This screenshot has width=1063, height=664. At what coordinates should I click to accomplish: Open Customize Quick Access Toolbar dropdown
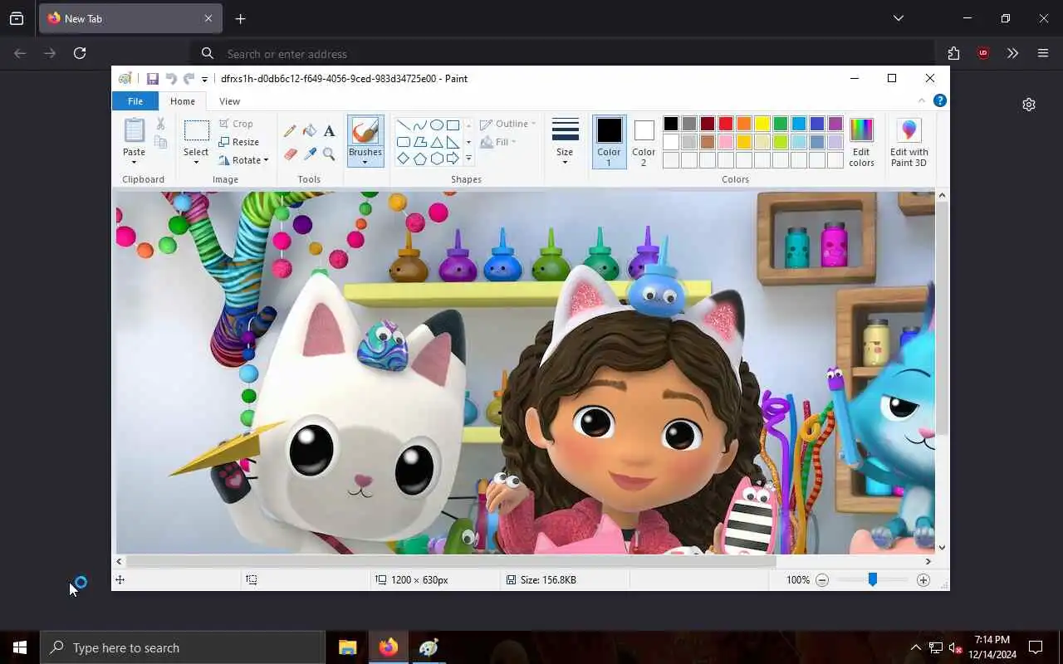(x=204, y=80)
